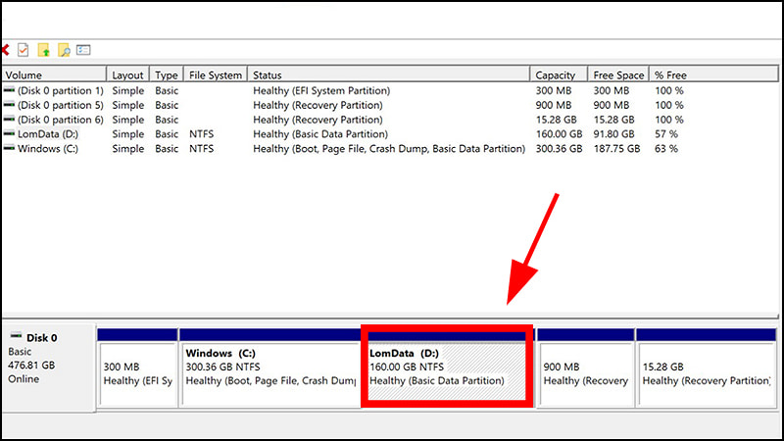
Task: Click the folder with magnifier icon
Action: point(64,50)
